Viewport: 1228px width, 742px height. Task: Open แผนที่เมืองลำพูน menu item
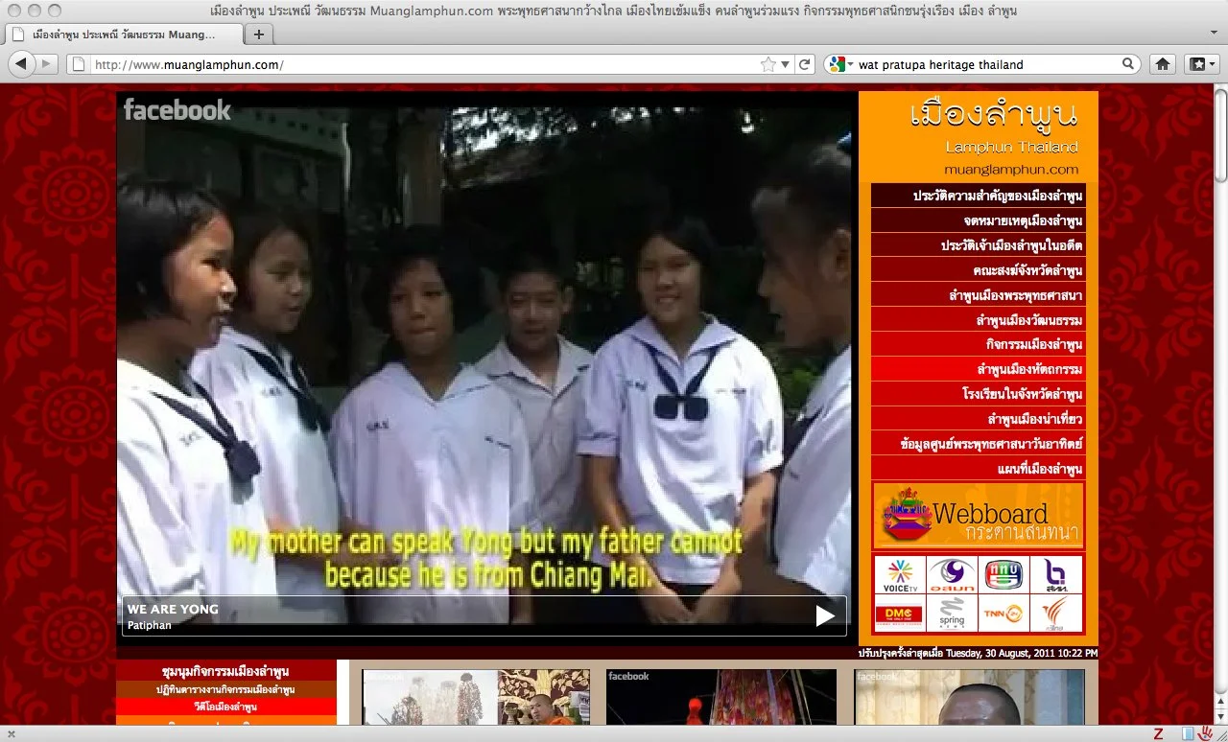tap(979, 469)
